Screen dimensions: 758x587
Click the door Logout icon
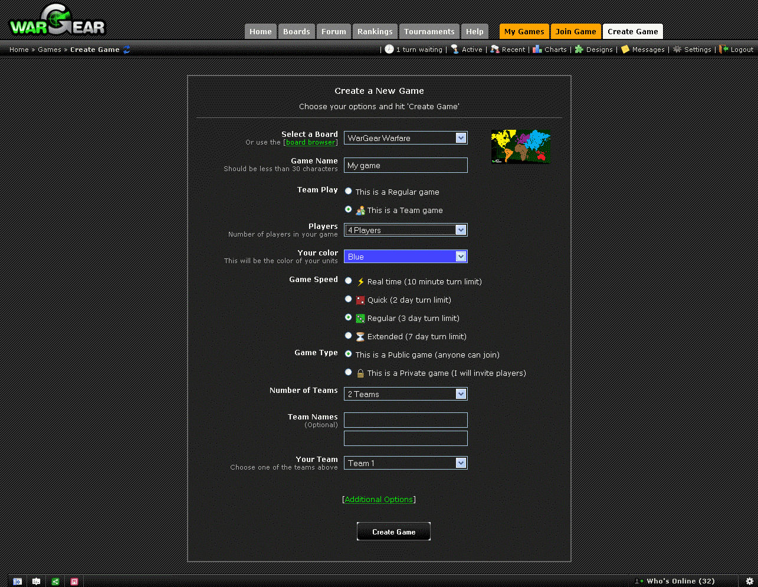[x=724, y=50]
